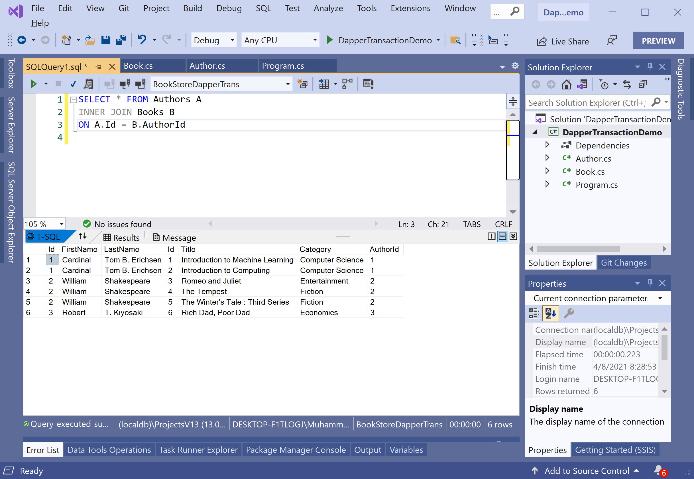This screenshot has width=694, height=479.
Task: Click the Save All icon in main toolbar
Action: coord(121,40)
